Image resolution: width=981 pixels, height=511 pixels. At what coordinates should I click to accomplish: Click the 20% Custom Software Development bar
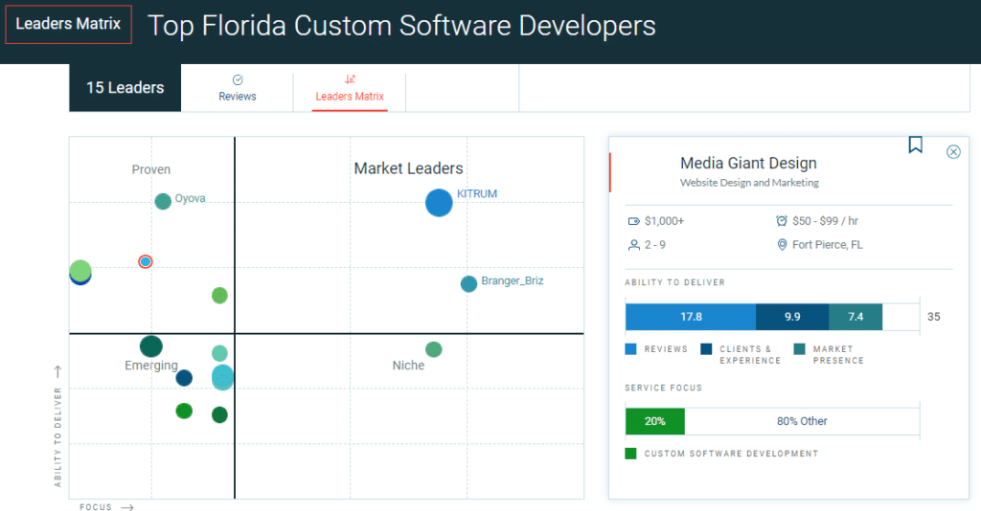[655, 421]
